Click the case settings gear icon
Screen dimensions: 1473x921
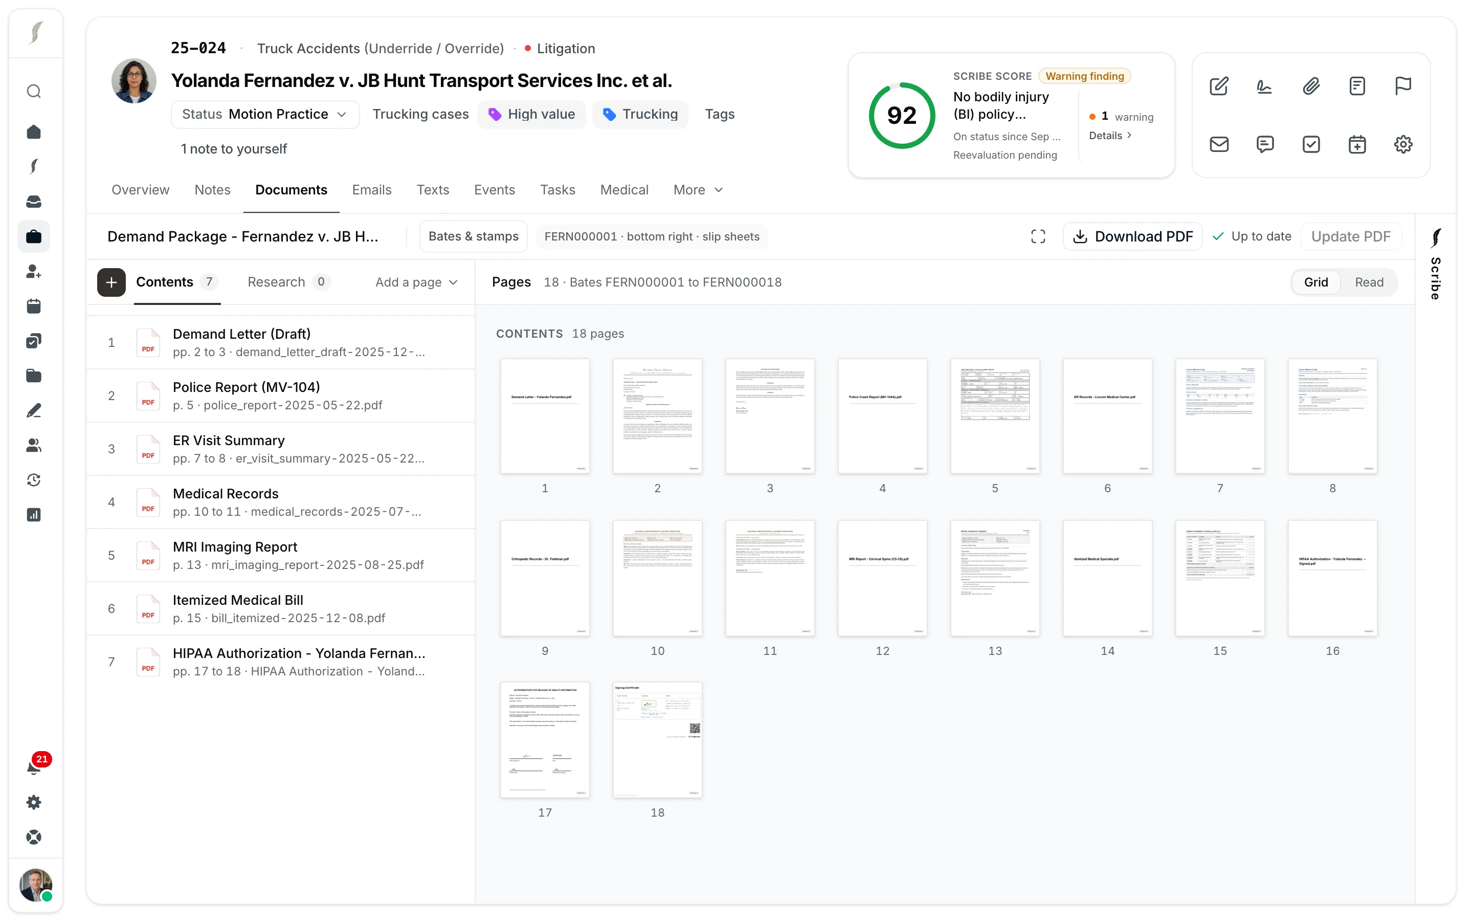coord(1403,144)
